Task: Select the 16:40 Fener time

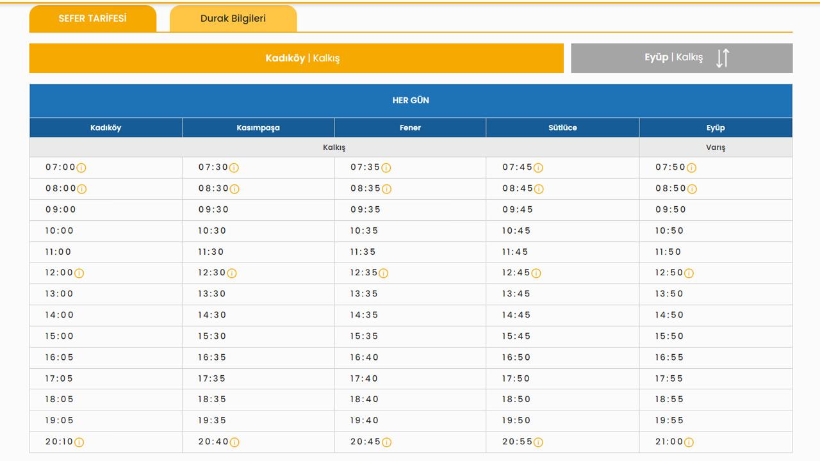Action: pos(365,357)
